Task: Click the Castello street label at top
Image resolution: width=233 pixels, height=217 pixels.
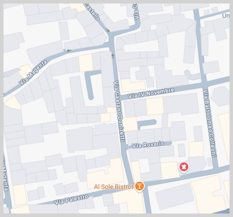Action: click(x=92, y=12)
